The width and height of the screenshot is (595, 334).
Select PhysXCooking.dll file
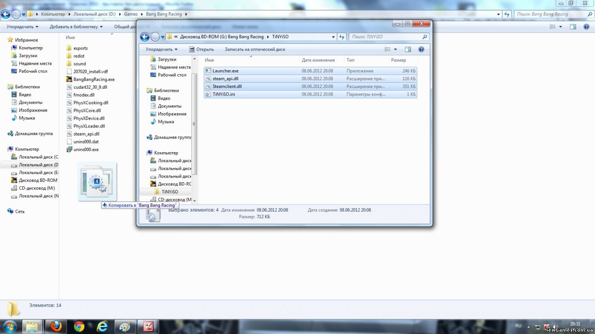coord(87,103)
